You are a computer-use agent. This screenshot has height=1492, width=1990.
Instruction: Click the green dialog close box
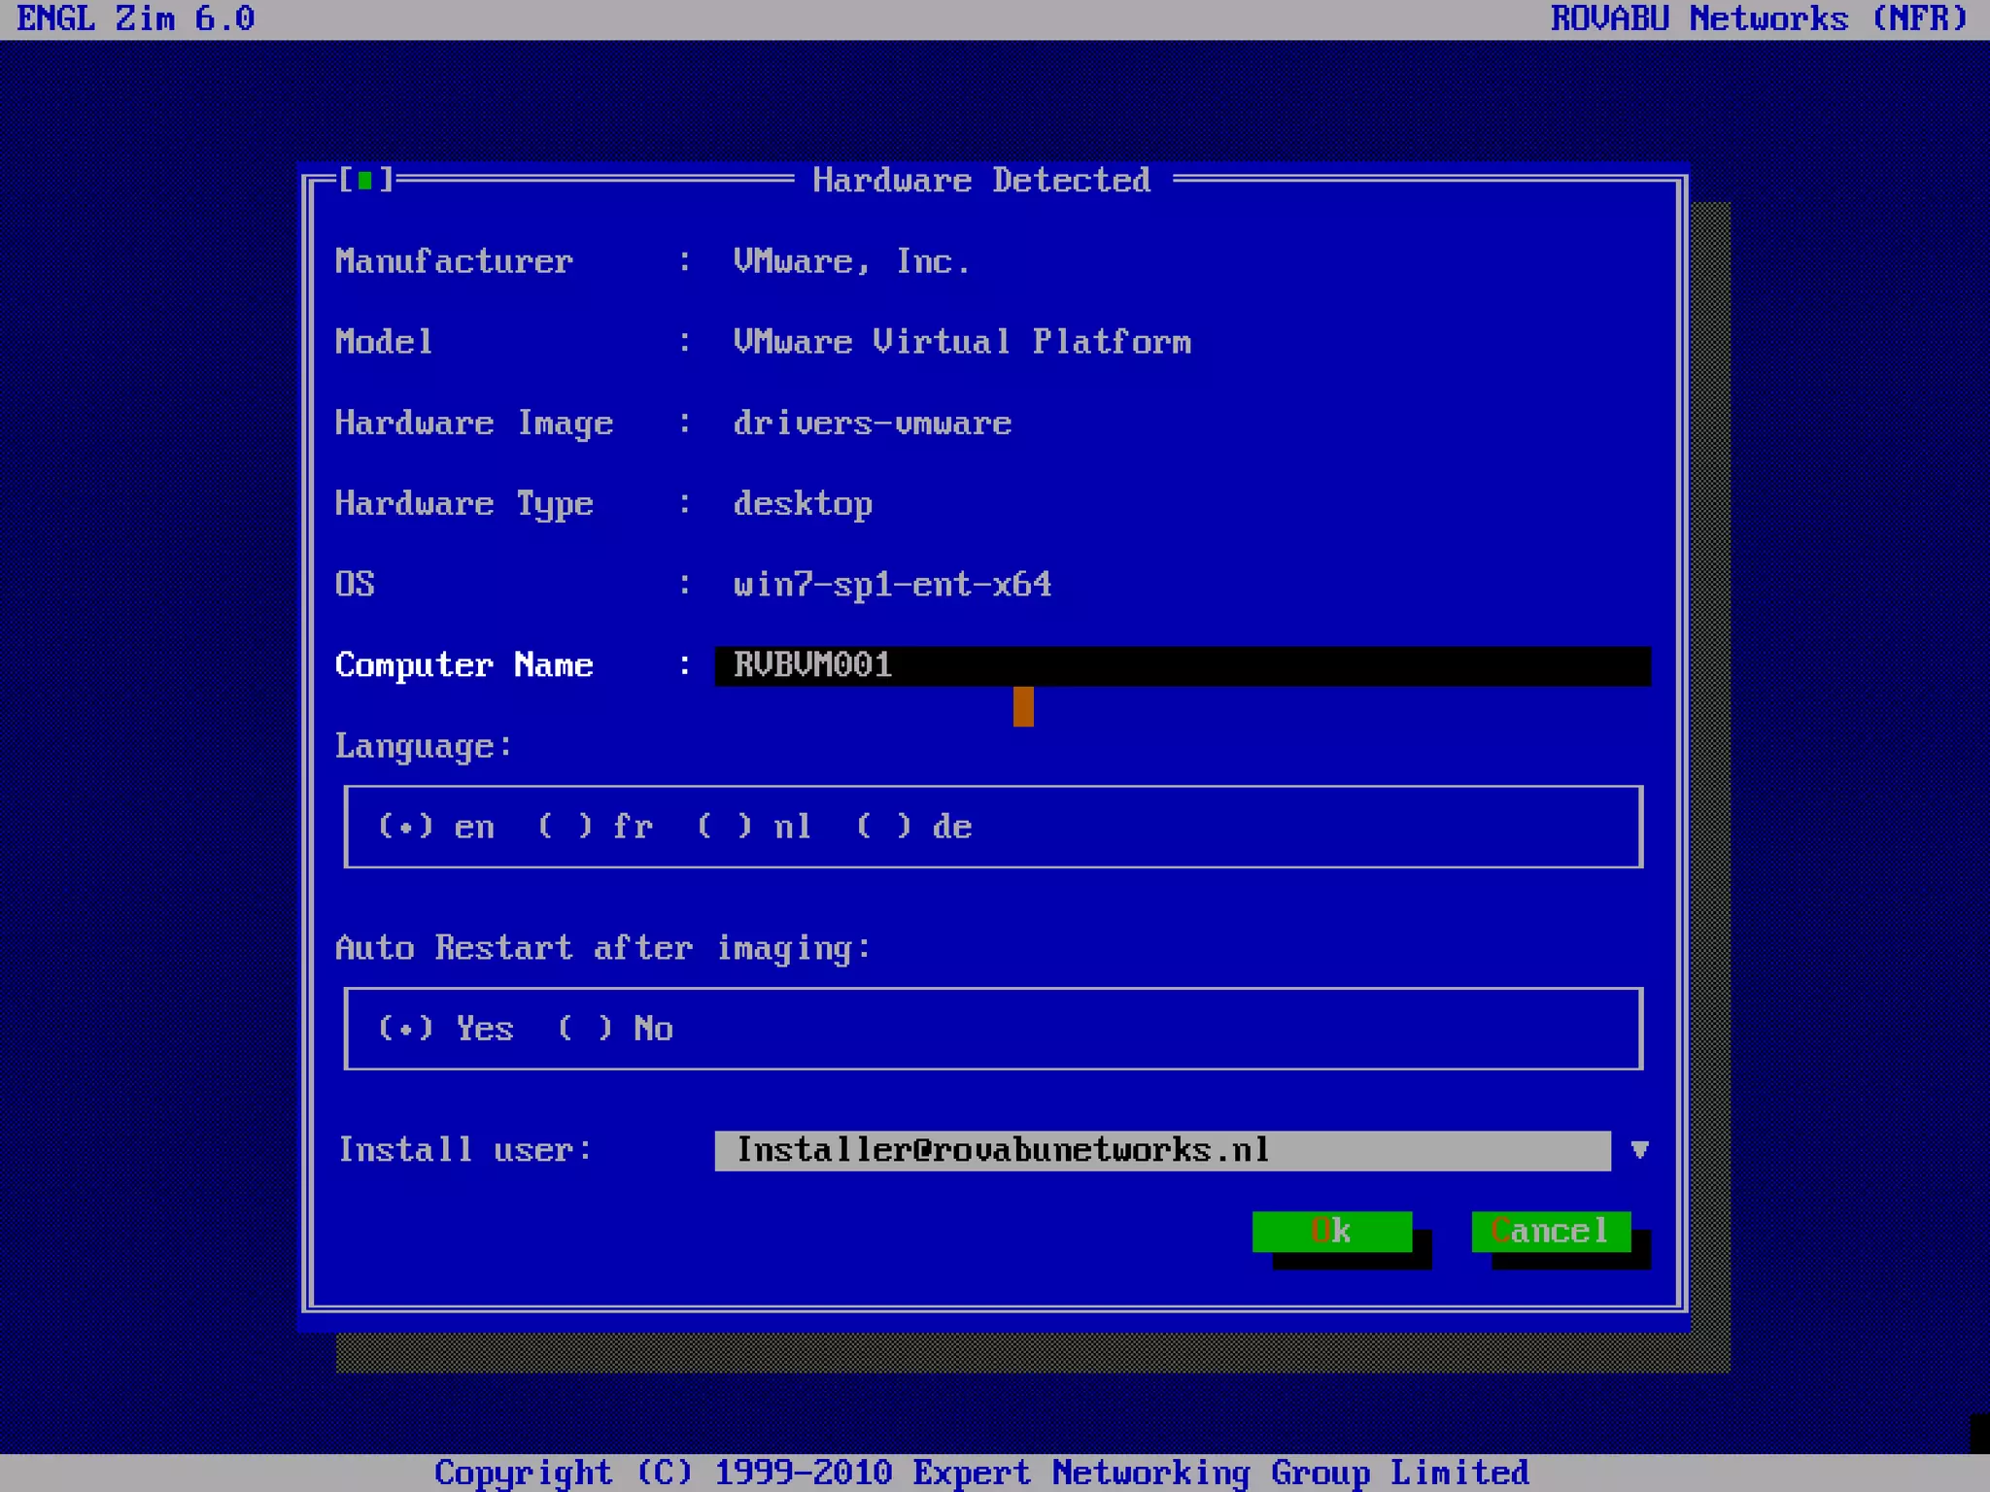pos(365,180)
